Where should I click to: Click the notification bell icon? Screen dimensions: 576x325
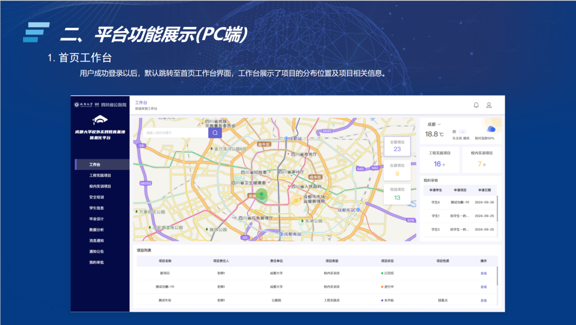pyautogui.click(x=476, y=105)
